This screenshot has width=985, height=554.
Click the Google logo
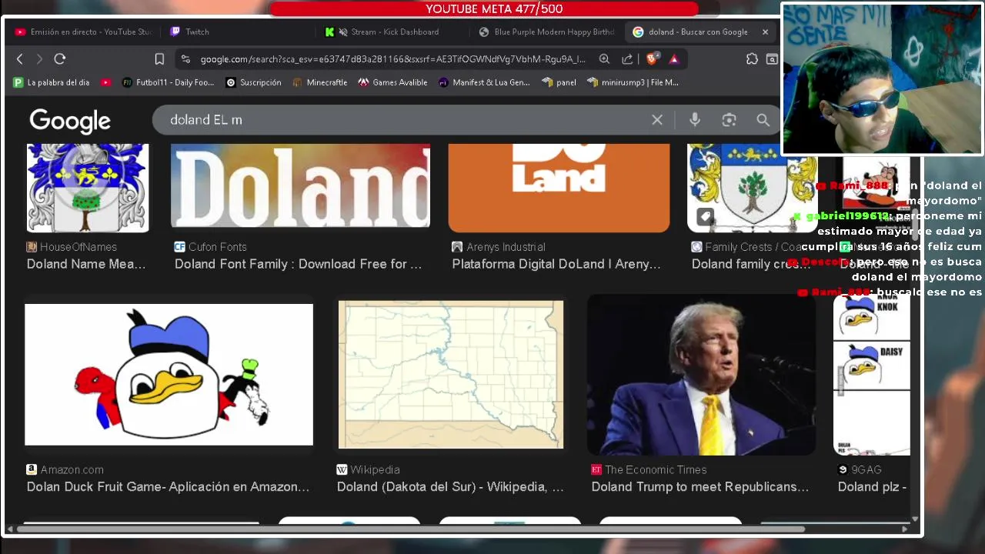click(70, 121)
